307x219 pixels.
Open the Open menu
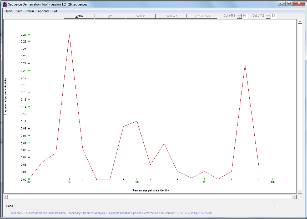pyautogui.click(x=8, y=11)
